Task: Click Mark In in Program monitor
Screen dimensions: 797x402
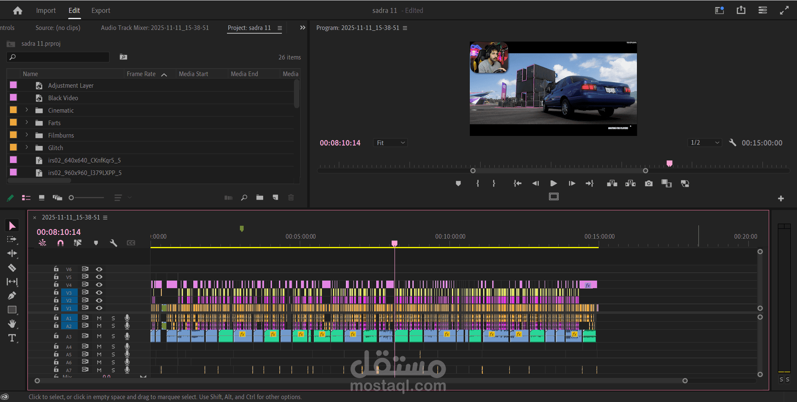Action: click(478, 183)
